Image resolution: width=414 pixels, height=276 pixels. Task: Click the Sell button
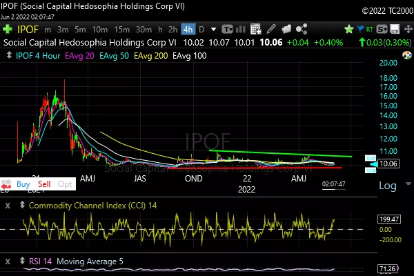44,184
